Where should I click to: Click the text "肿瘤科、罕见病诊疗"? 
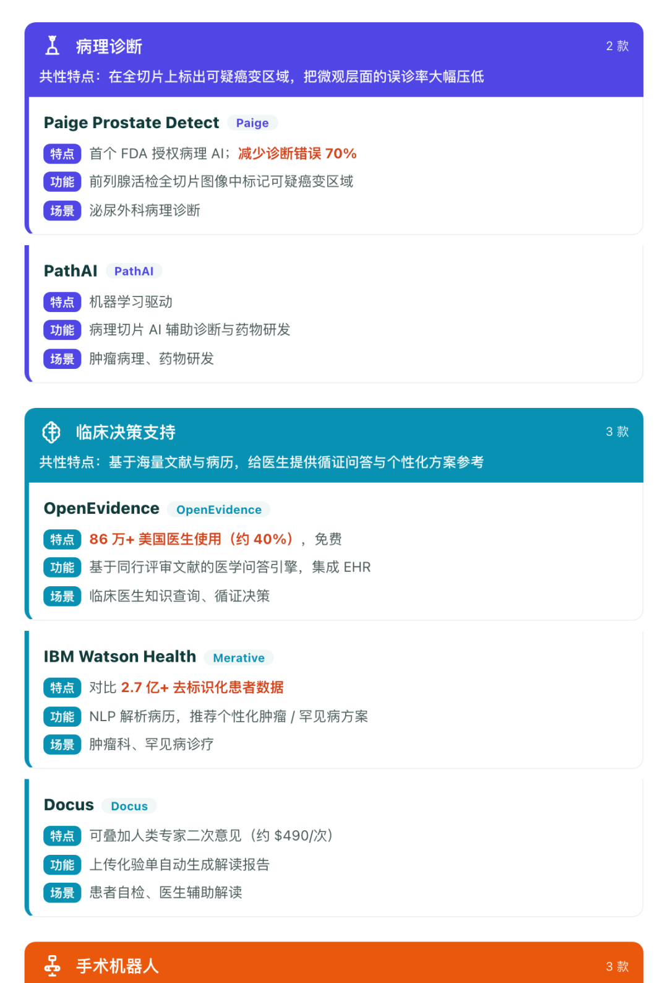coord(152,744)
